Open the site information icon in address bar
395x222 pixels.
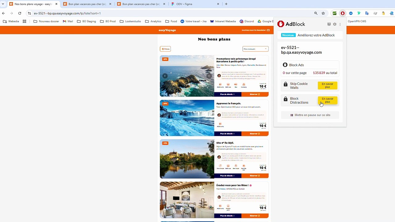pyautogui.click(x=29, y=13)
